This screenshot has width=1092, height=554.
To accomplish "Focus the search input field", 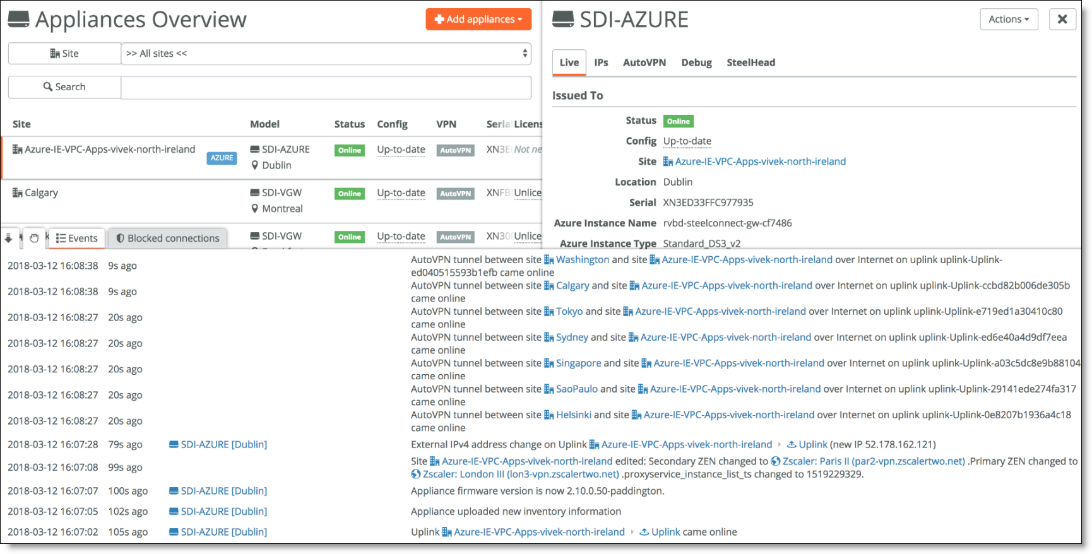I will click(x=326, y=87).
